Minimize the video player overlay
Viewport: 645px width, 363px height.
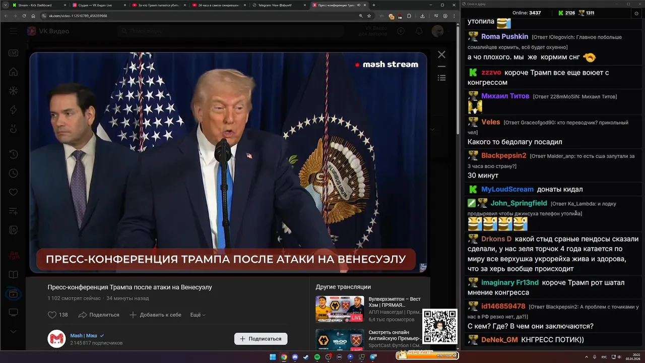click(441, 67)
